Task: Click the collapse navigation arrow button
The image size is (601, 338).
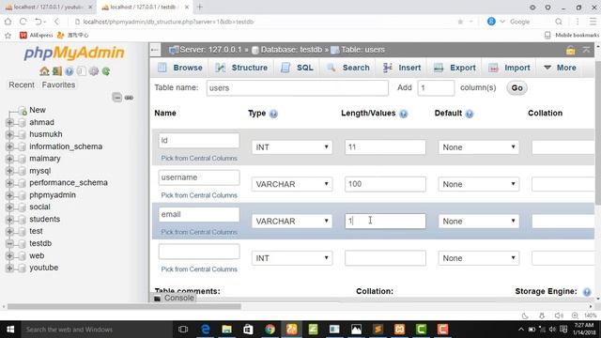Action: coord(154,50)
